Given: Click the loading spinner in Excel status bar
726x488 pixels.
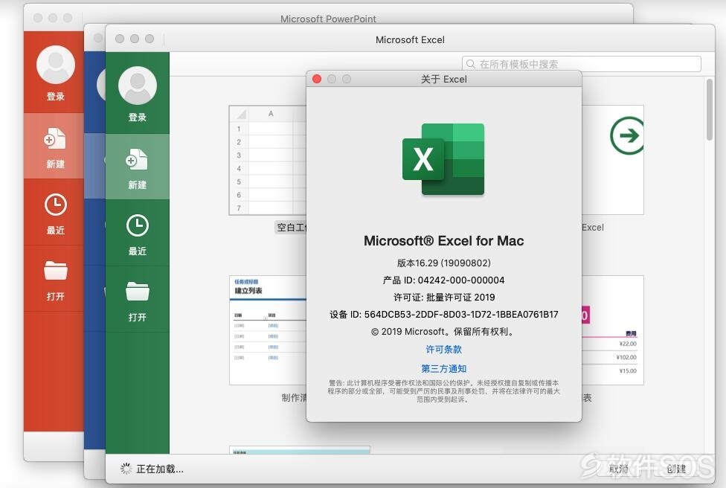Looking at the screenshot, I should (x=126, y=469).
